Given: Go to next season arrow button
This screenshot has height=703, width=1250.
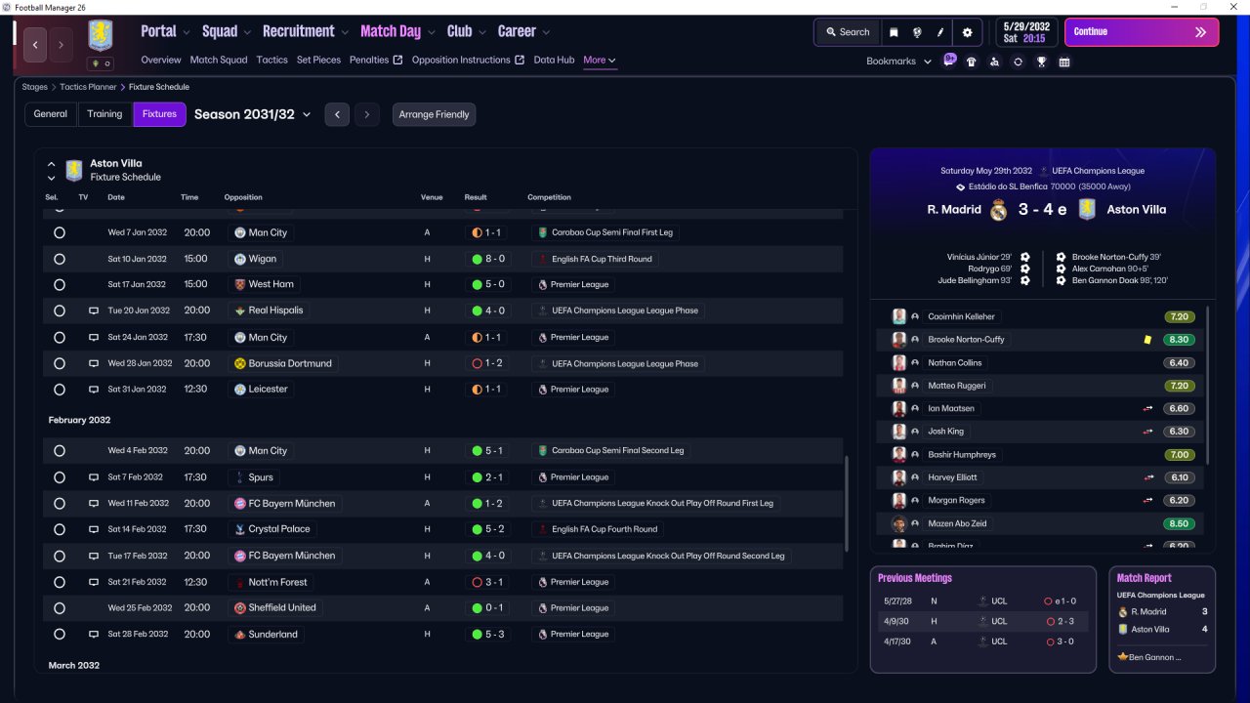Looking at the screenshot, I should click(366, 114).
